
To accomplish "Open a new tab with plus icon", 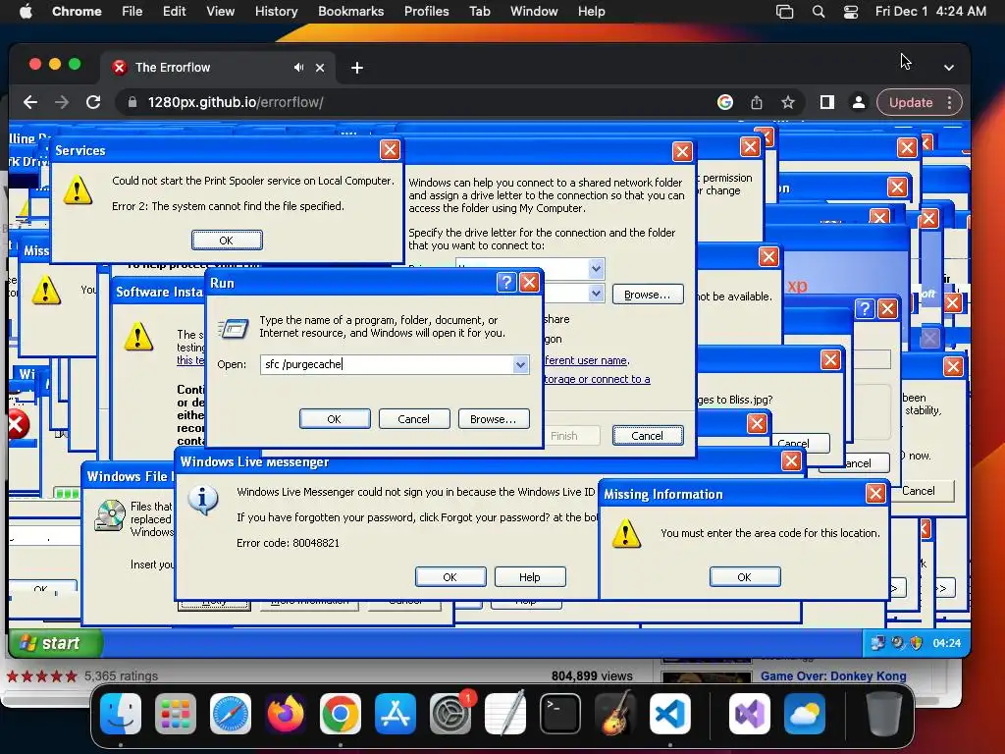I will 357,68.
